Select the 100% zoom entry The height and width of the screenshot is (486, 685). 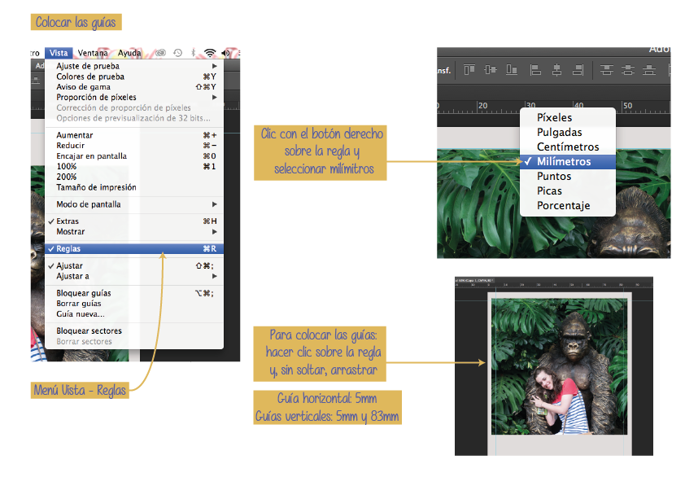(x=134, y=167)
